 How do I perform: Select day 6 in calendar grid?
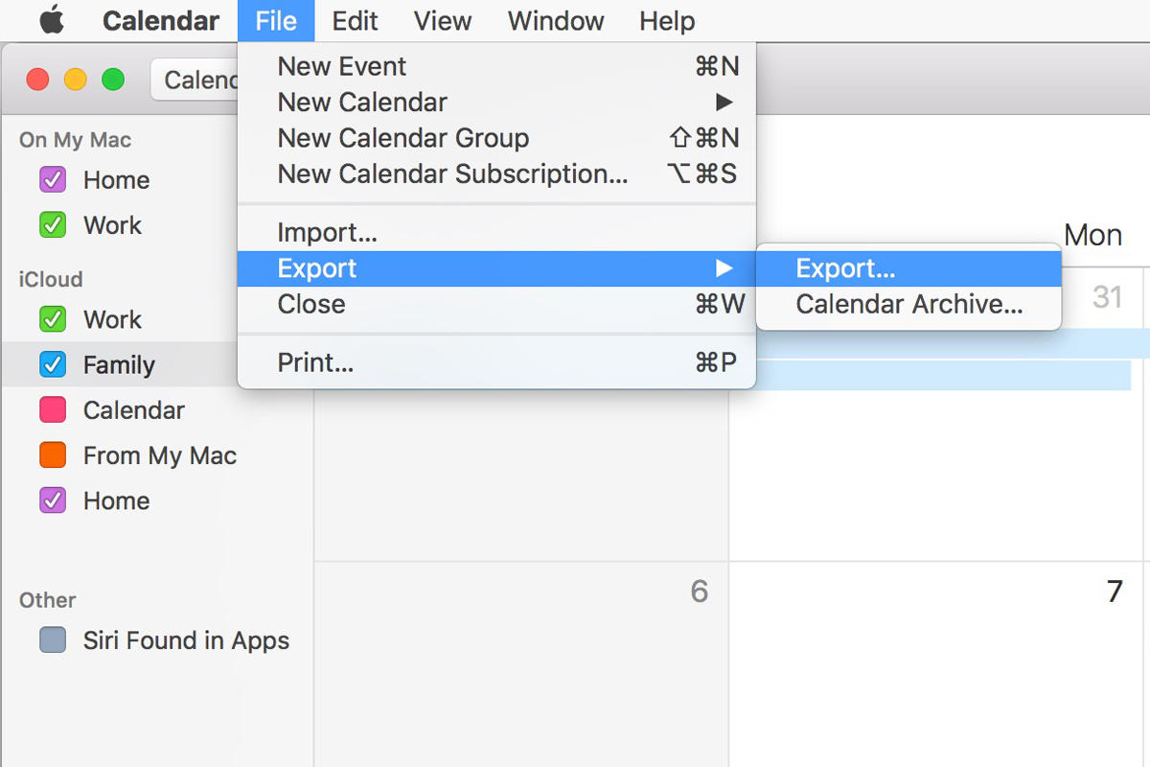click(700, 592)
